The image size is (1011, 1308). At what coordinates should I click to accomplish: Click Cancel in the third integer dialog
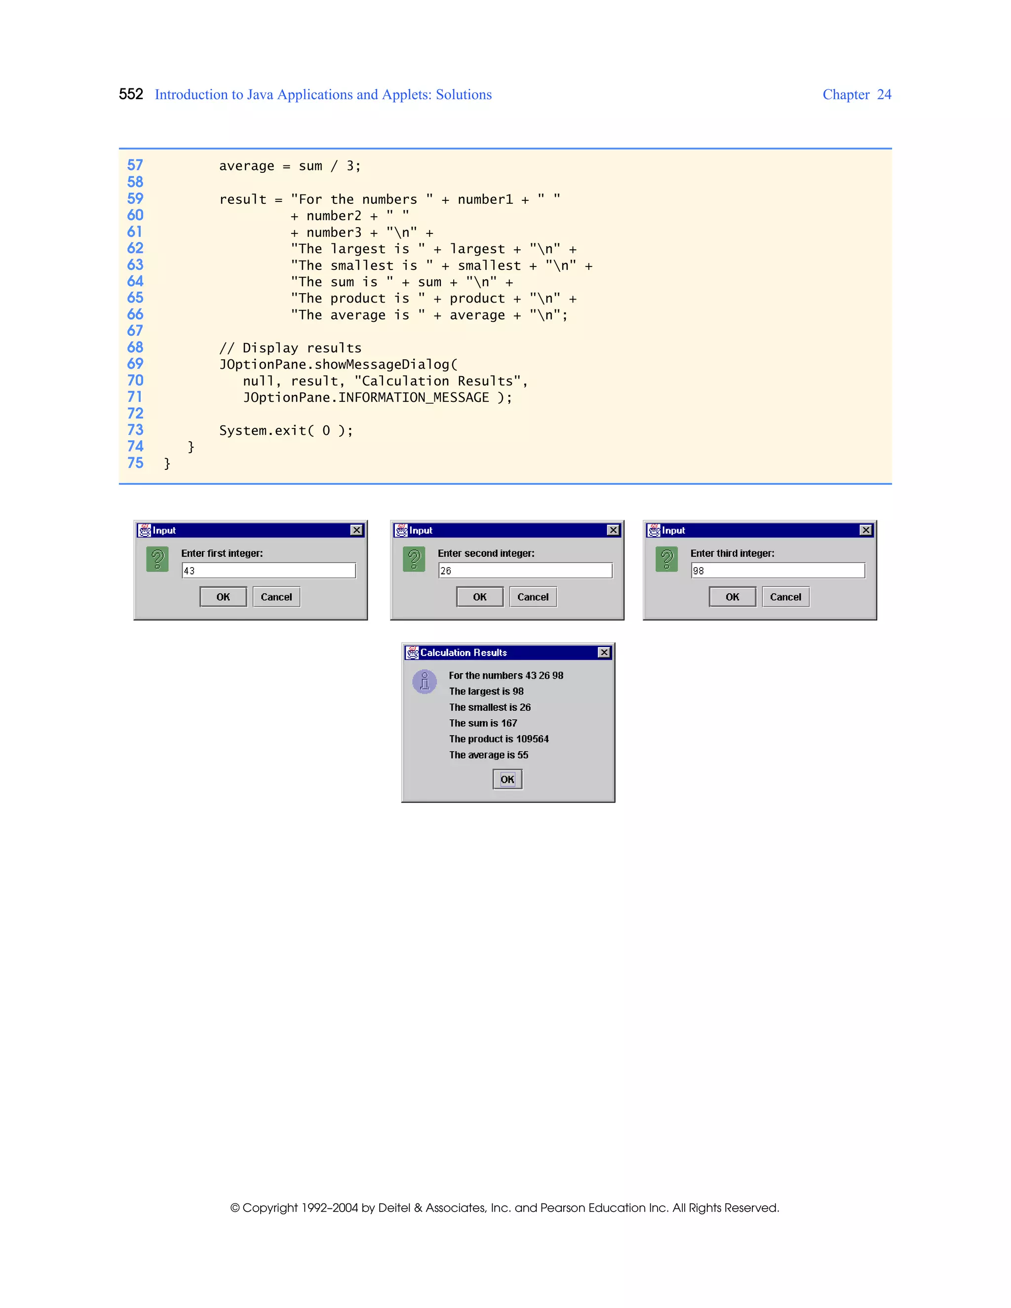[x=786, y=597]
